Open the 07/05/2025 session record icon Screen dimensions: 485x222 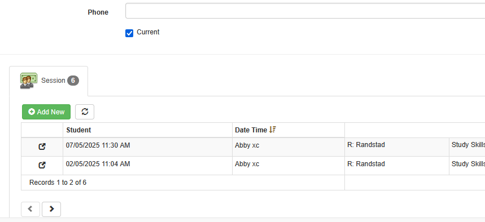point(42,146)
